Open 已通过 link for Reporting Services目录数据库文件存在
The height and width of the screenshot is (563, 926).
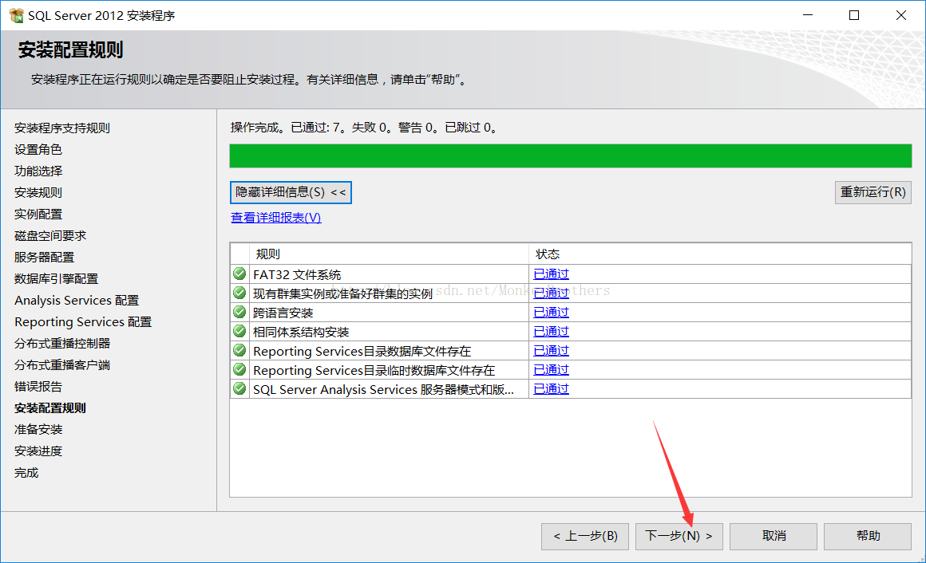pyautogui.click(x=551, y=351)
